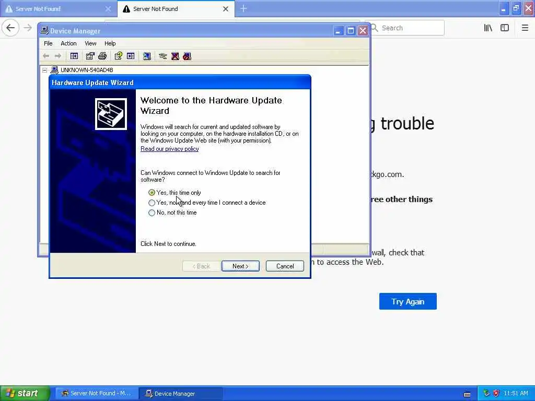This screenshot has width=535, height=401.
Task: Click the Device Manager title bar icon
Action: point(44,31)
